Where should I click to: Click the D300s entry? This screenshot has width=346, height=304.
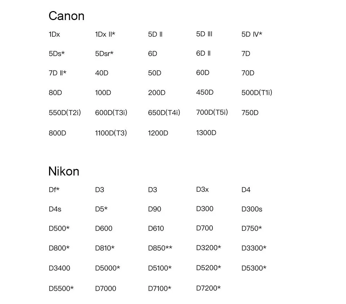252,209
